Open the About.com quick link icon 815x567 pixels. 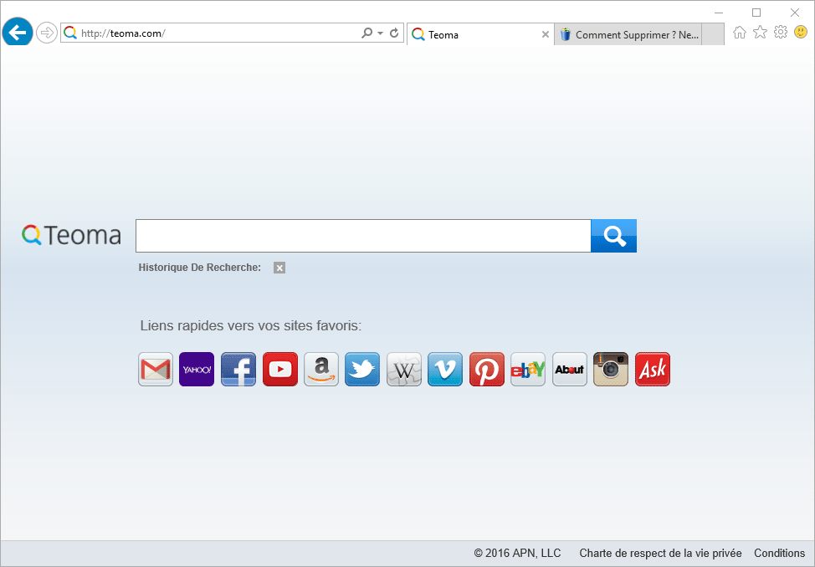tap(570, 369)
